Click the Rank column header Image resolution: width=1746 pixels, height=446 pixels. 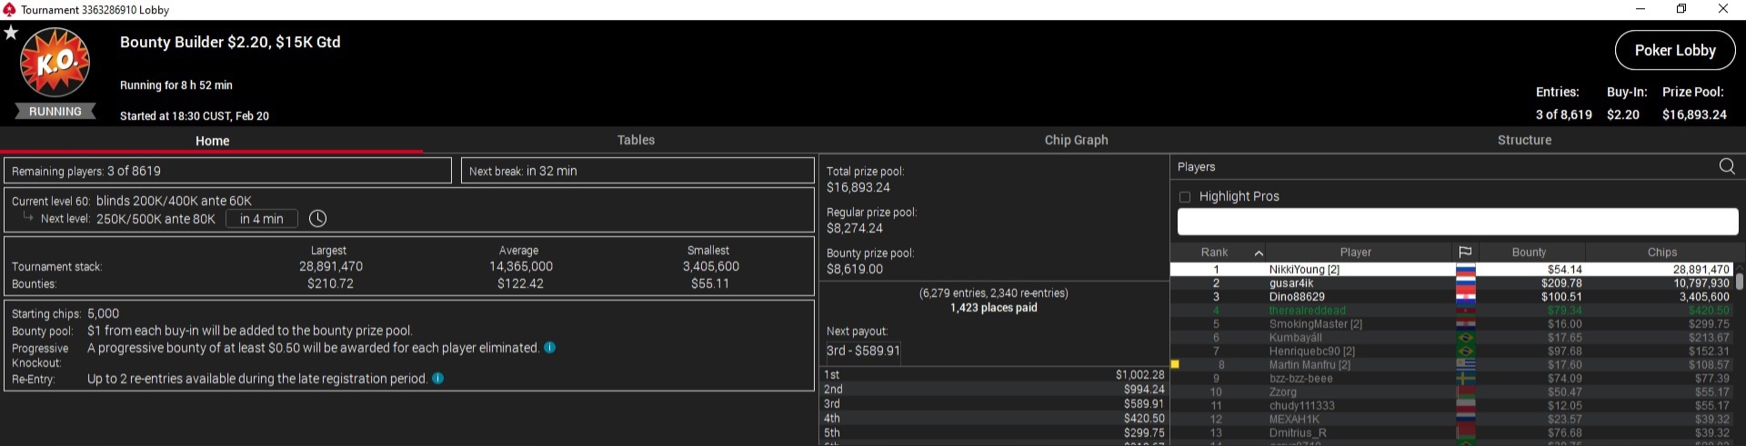[x=1214, y=253]
